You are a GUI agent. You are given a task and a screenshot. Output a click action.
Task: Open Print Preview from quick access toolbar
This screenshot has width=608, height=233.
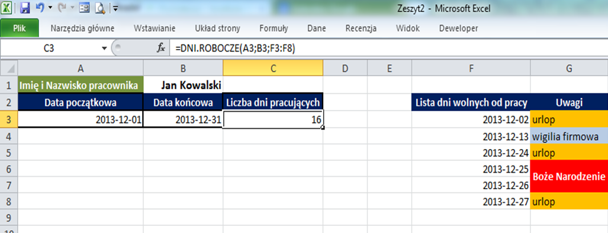pyautogui.click(x=99, y=7)
